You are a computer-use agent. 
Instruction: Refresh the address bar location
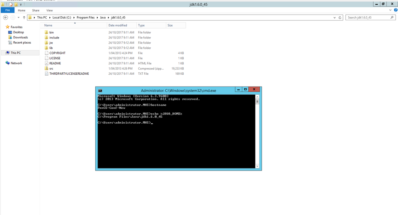[x=340, y=17]
